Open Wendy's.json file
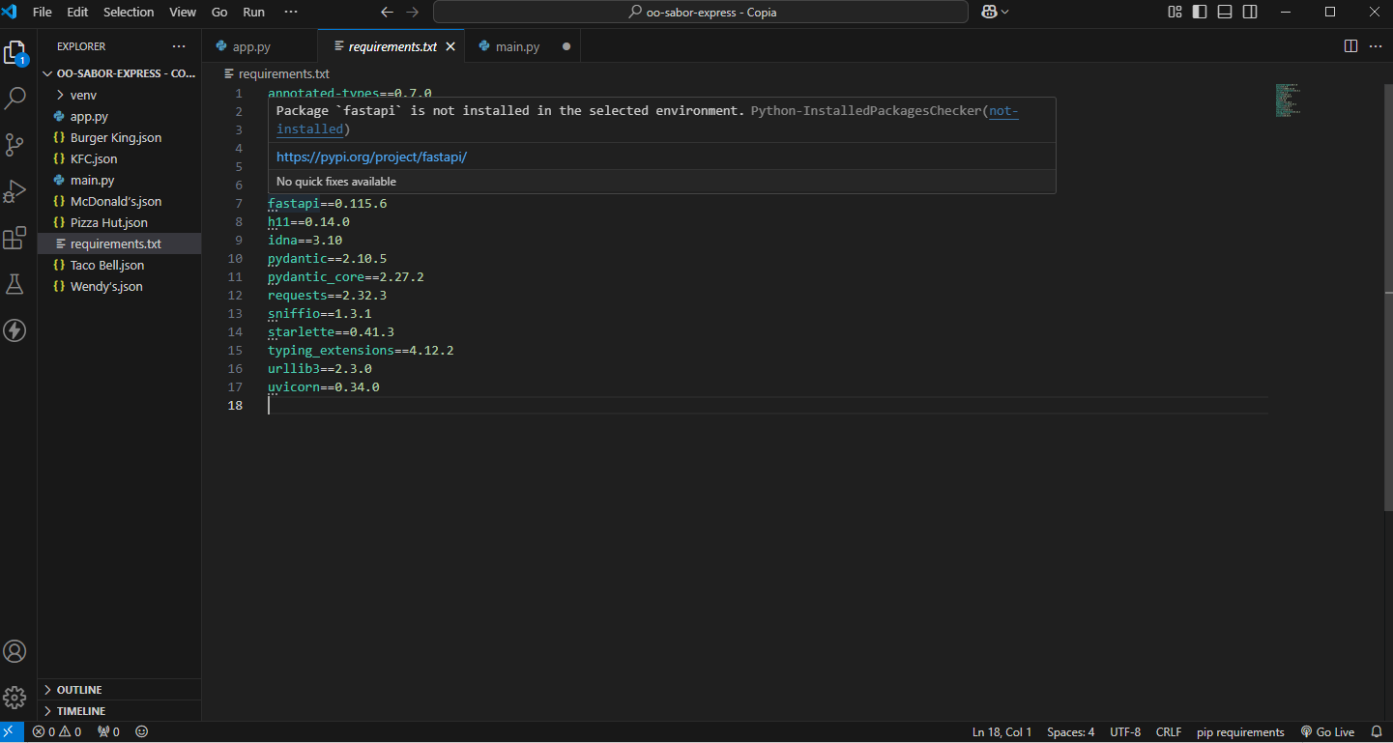Image resolution: width=1393 pixels, height=743 pixels. (x=119, y=286)
